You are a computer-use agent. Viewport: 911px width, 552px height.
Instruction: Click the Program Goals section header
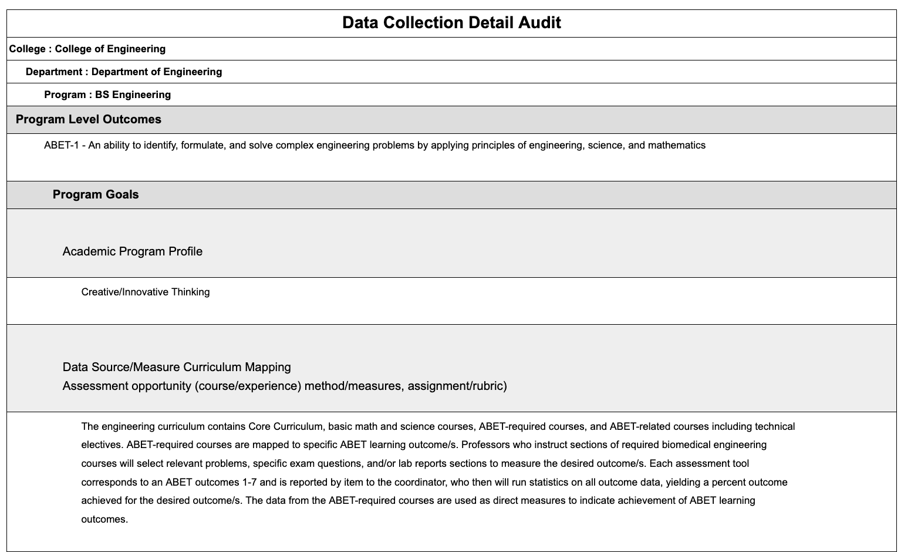click(x=96, y=194)
